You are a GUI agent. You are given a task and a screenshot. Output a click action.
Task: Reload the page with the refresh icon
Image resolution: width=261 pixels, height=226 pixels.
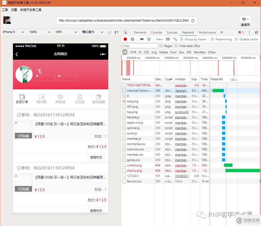click(x=193, y=21)
